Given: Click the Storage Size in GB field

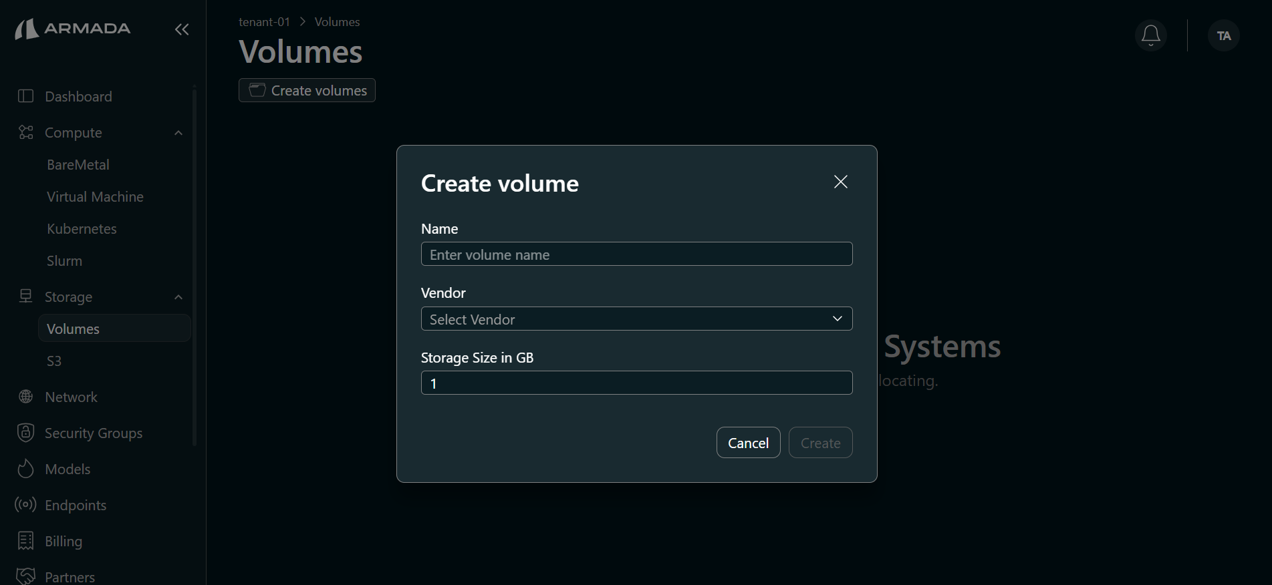Looking at the screenshot, I should coord(637,383).
